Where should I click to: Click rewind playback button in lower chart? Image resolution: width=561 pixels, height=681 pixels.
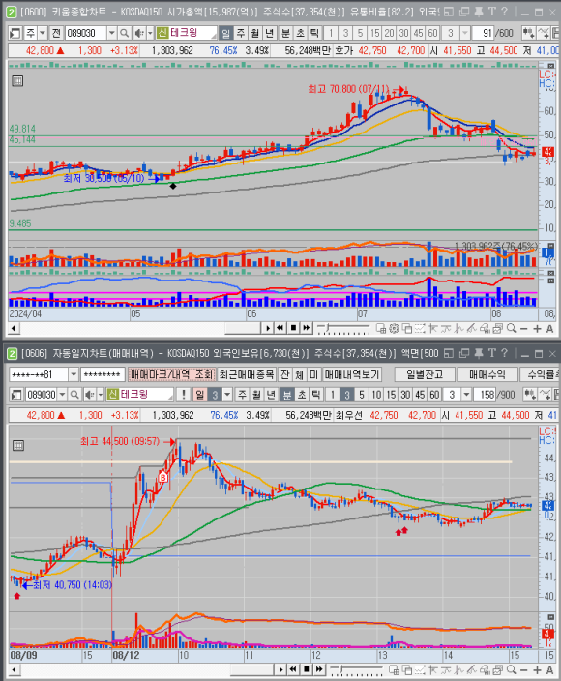pos(293,669)
